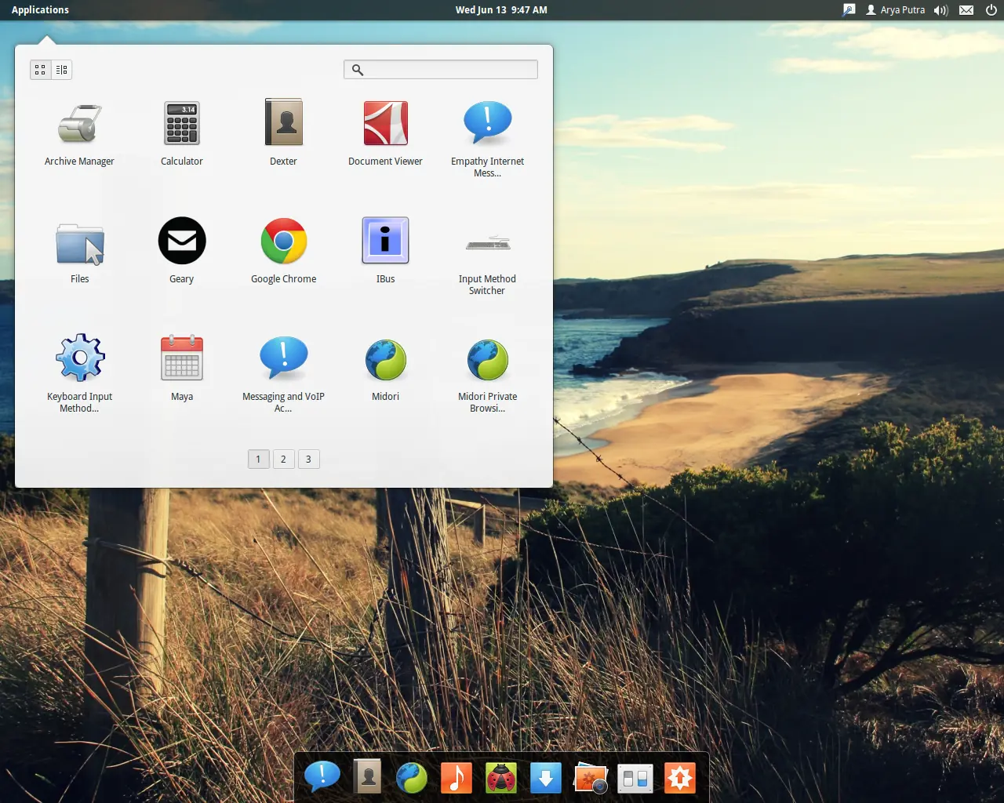Open the Arya Putra user menu
Screen dimensions: 1004x803
click(895, 10)
